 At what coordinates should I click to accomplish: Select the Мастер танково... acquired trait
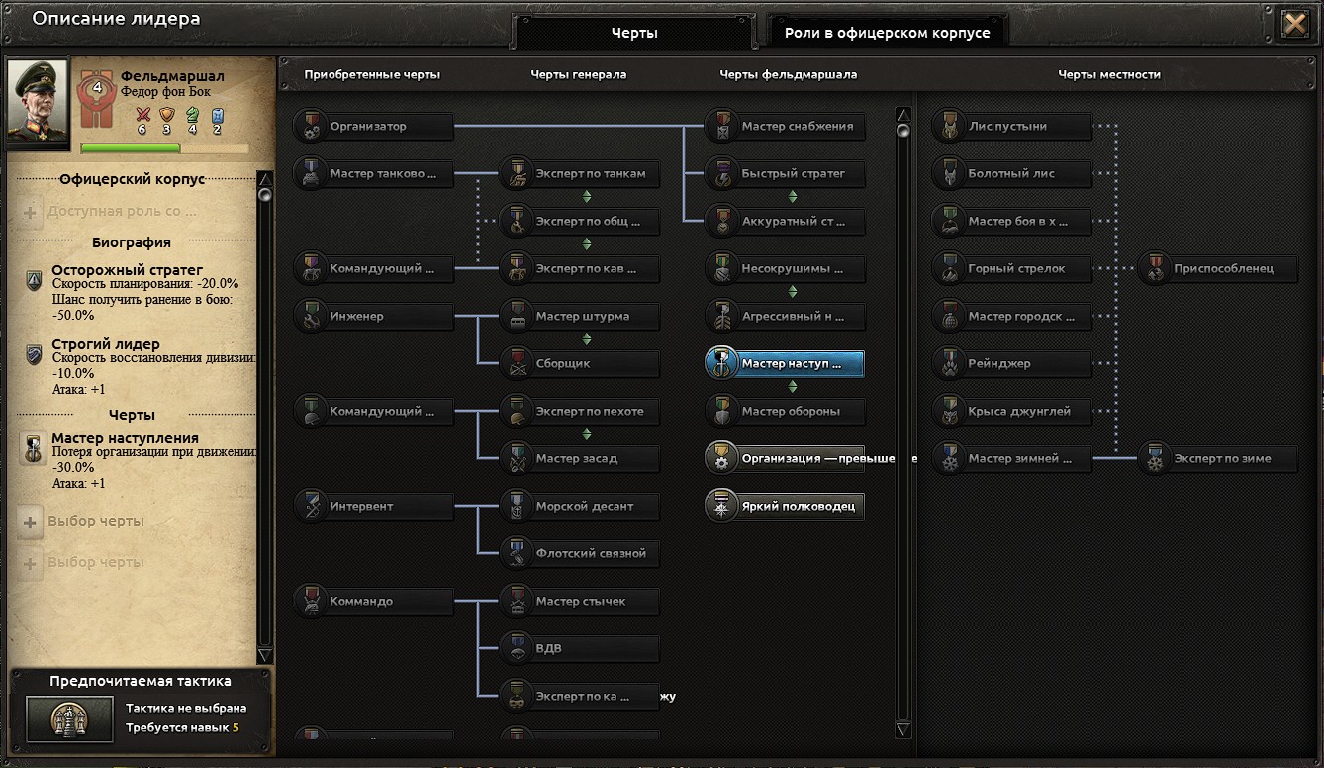pos(374,173)
